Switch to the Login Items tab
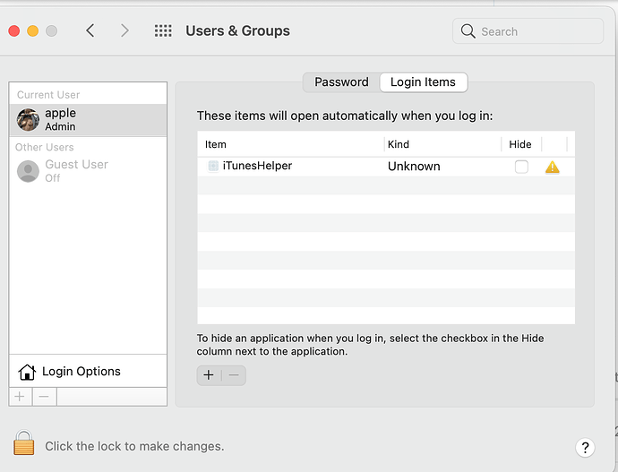Image resolution: width=618 pixels, height=472 pixels. coord(423,82)
